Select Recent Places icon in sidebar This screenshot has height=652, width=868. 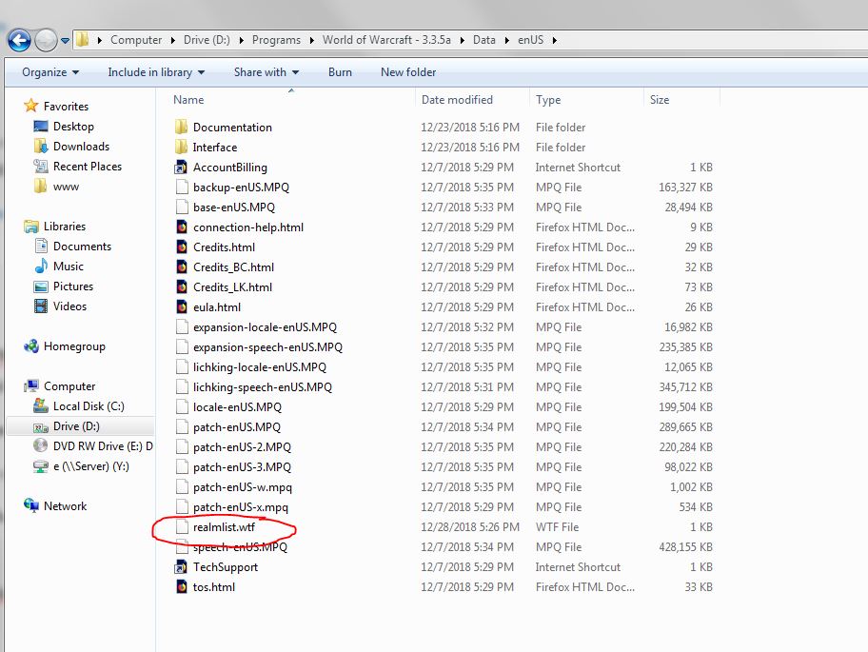[x=41, y=166]
